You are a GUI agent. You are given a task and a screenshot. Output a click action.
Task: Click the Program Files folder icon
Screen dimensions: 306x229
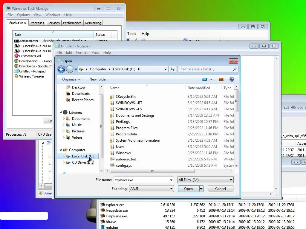pyautogui.click(x=112, y=128)
